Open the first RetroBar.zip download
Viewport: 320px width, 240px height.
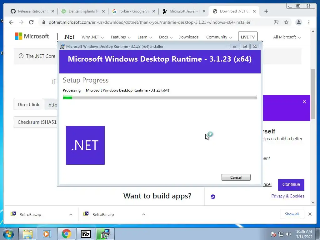30,214
